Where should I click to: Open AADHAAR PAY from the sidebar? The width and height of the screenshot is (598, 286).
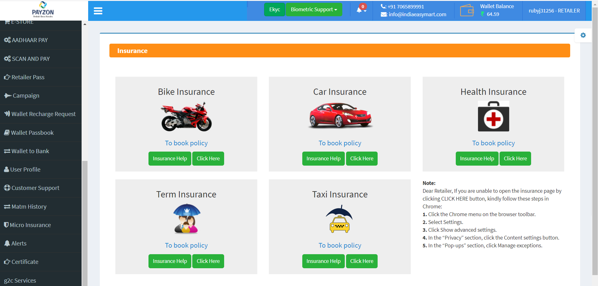[x=30, y=40]
